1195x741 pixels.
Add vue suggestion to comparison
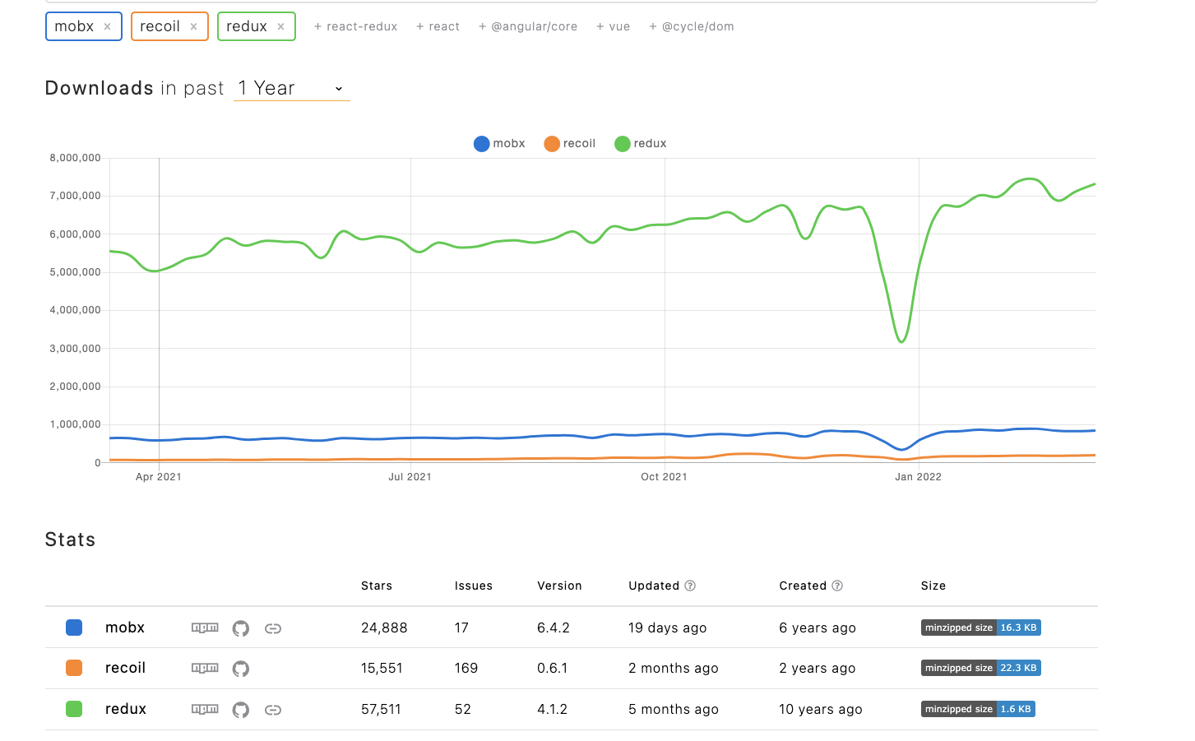(613, 26)
